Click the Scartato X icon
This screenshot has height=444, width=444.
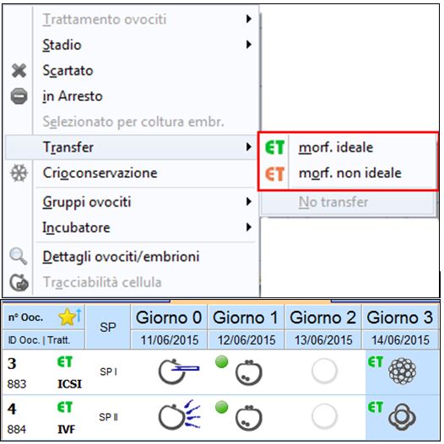tap(19, 71)
